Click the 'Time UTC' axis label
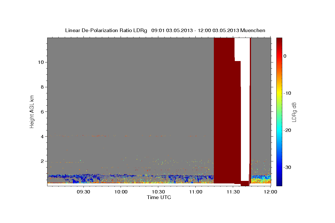This screenshot has width=335, height=223. 159,197
